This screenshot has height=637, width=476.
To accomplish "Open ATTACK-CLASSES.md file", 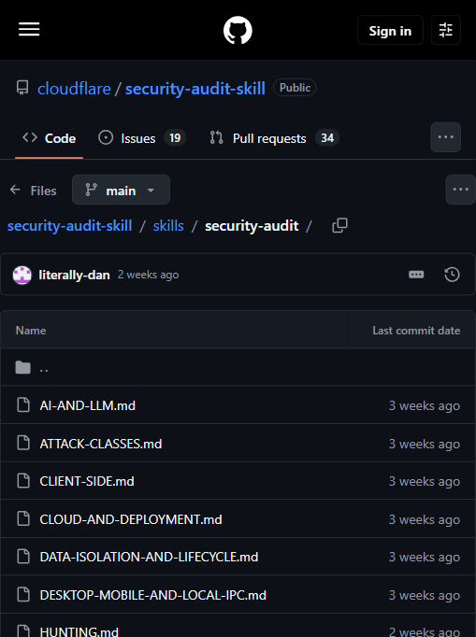I will point(101,444).
